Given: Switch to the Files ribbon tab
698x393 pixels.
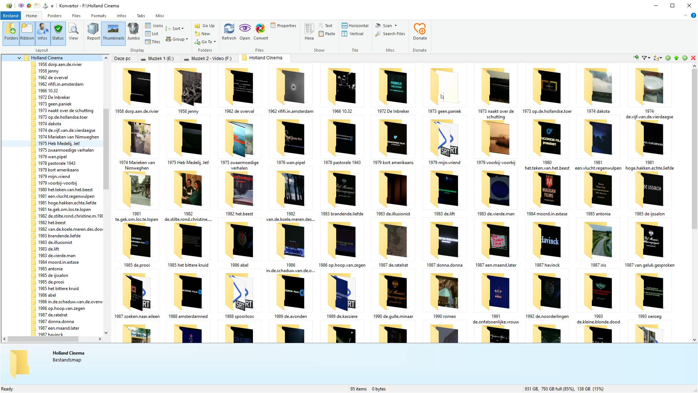Looking at the screenshot, I should tap(76, 16).
